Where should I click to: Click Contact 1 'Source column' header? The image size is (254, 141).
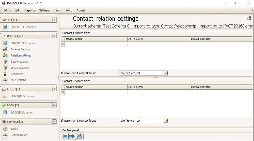[96, 39]
